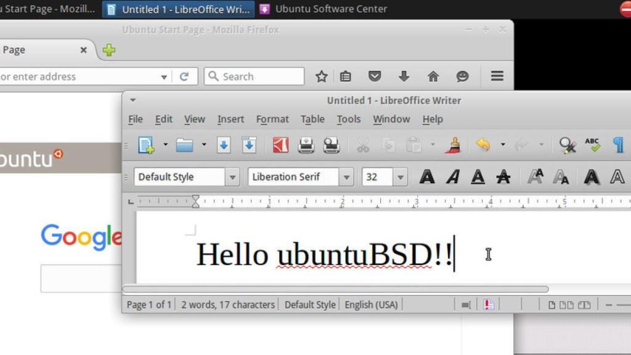631x355 pixels.
Task: Click the Clone Formatting paintbrush icon
Action: (455, 145)
